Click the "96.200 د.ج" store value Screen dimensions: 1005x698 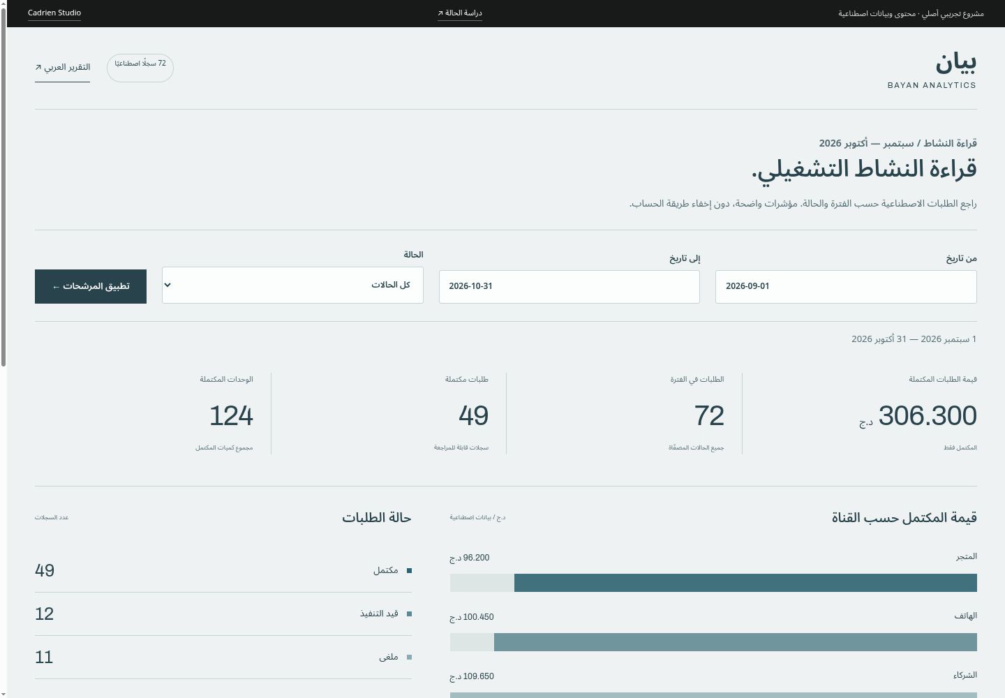coord(470,558)
